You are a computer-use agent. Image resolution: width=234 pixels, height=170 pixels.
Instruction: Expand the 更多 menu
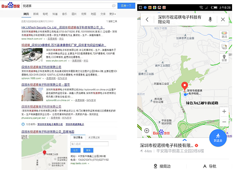pyautogui.click(x=112, y=14)
